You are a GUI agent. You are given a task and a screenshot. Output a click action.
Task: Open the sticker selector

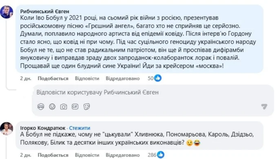coord(87,106)
